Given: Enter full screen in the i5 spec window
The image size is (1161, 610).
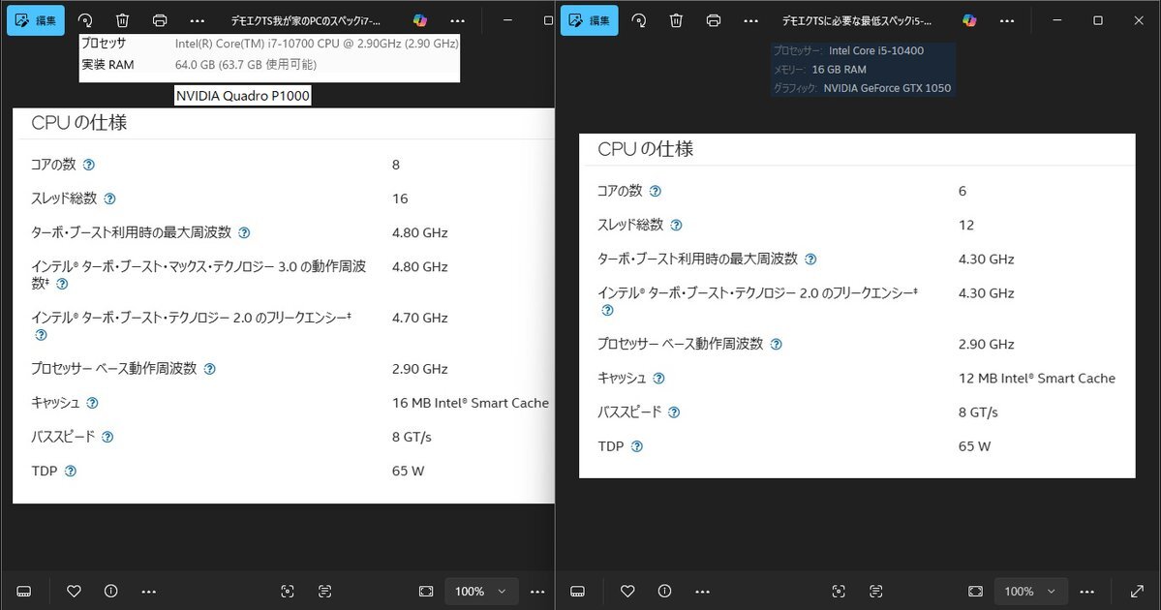Looking at the screenshot, I should tap(1138, 591).
